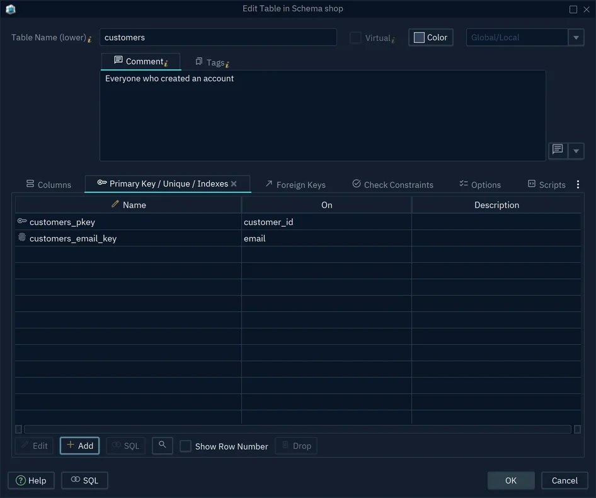The height and width of the screenshot is (498, 596).
Task: Click into the comment text area
Action: (323, 115)
